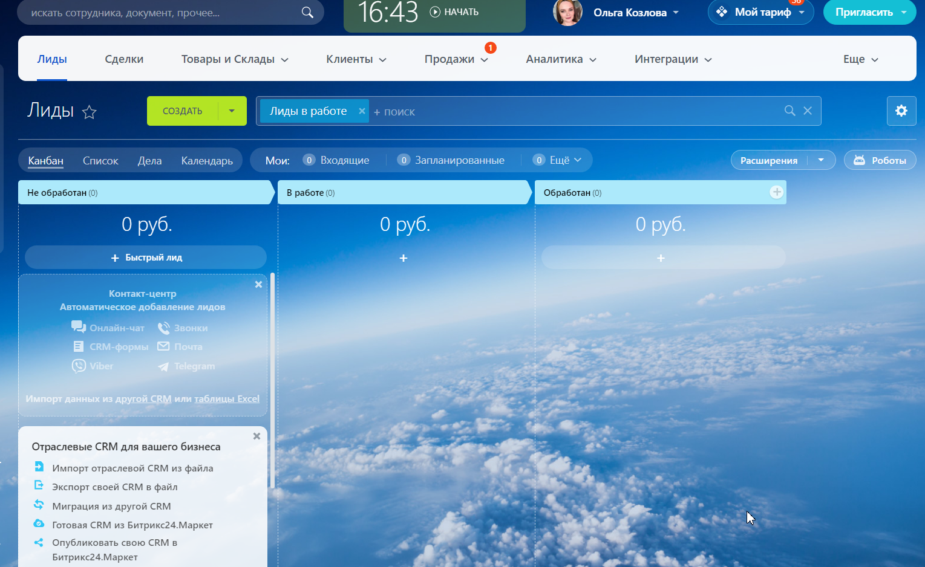Expand the Пригласить dropdown arrow

click(x=904, y=12)
